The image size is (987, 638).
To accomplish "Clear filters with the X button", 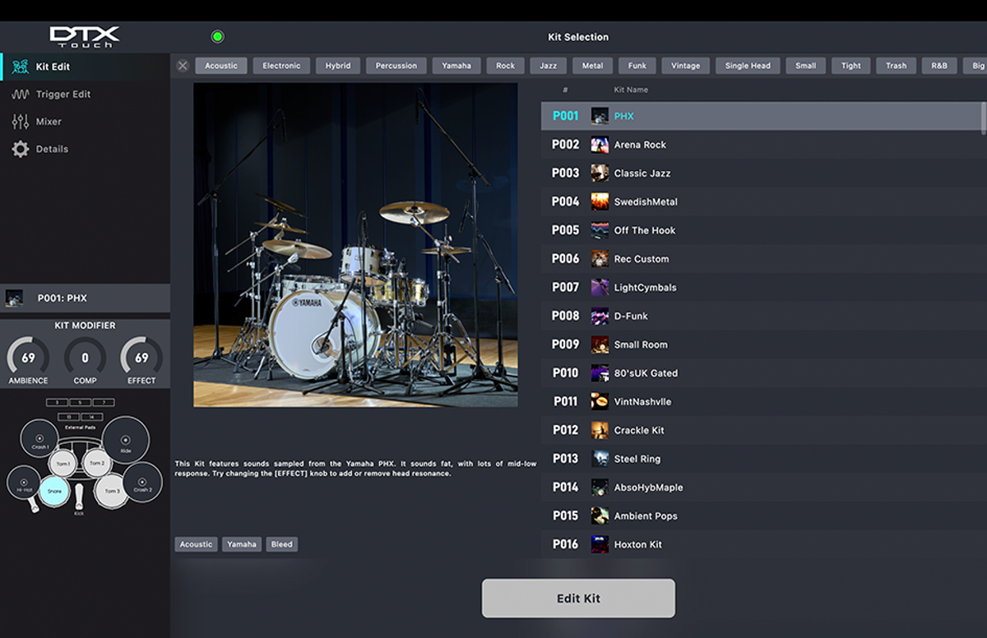I will (183, 66).
